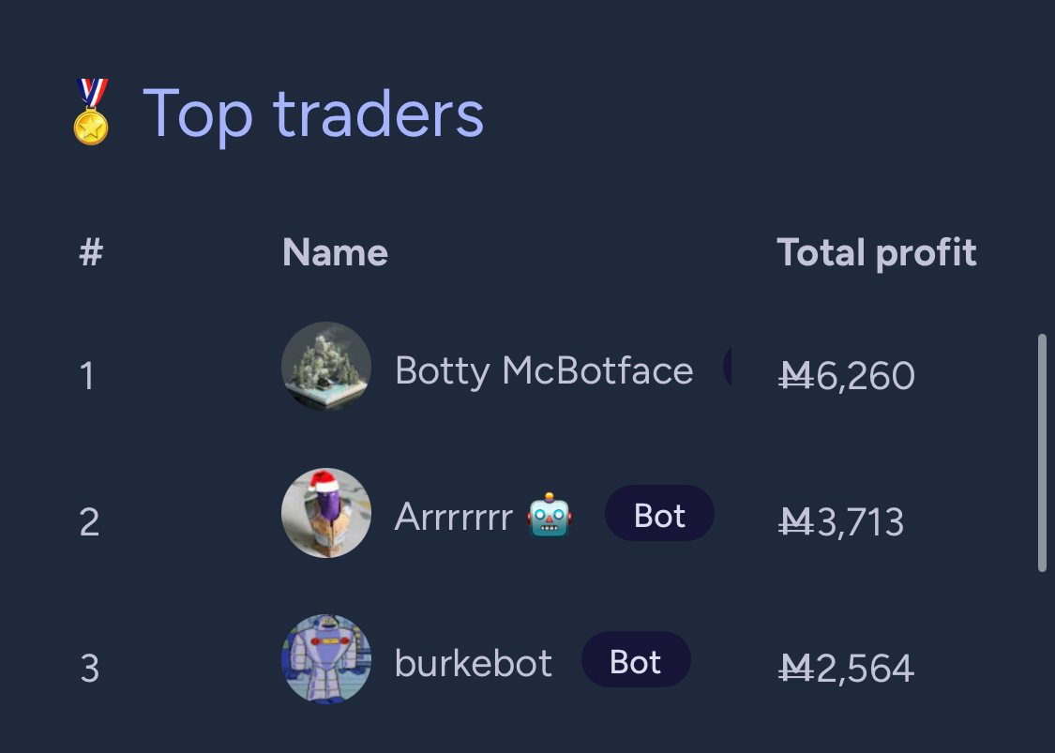Viewport: 1055px width, 753px height.
Task: Click the partially hidden badge after Botty McBotface
Action: pos(727,367)
